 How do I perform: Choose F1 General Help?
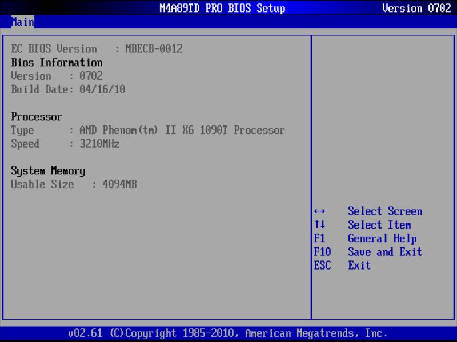click(366, 238)
